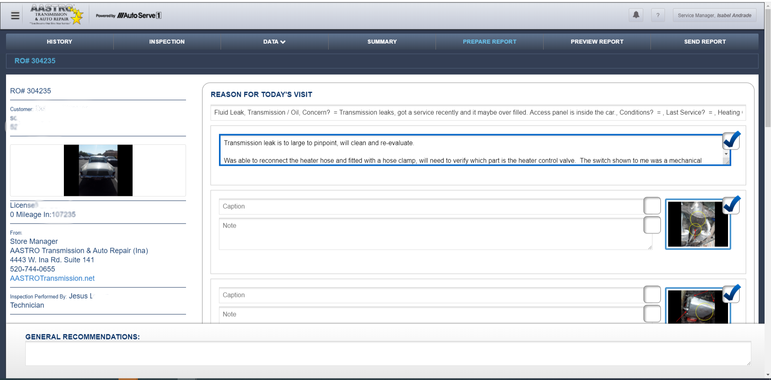Switch to the HISTORY tab

[x=59, y=42]
